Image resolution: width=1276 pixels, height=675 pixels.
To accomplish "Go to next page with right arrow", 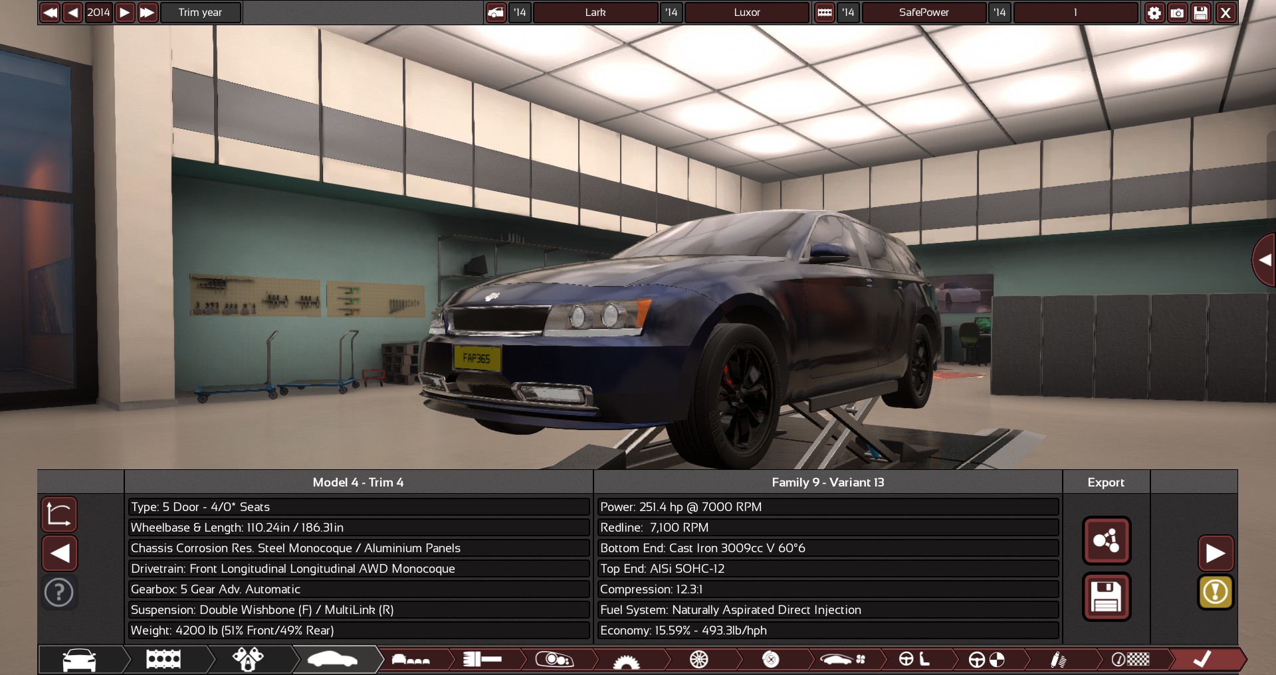I will pos(1216,553).
